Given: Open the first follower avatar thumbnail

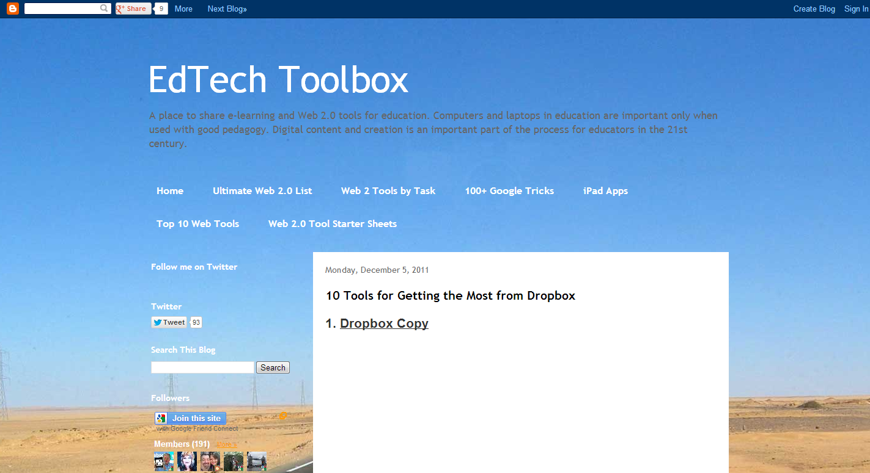Looking at the screenshot, I should tap(164, 461).
